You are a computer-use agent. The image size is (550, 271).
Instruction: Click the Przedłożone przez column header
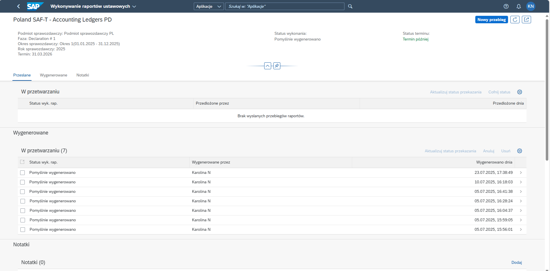click(212, 103)
